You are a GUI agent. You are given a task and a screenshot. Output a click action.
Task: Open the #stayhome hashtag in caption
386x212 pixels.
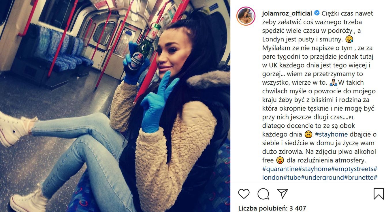tap(331, 134)
